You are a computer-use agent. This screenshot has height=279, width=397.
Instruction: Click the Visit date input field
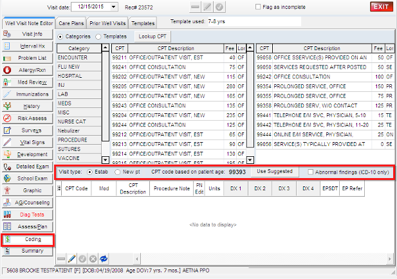click(x=91, y=7)
